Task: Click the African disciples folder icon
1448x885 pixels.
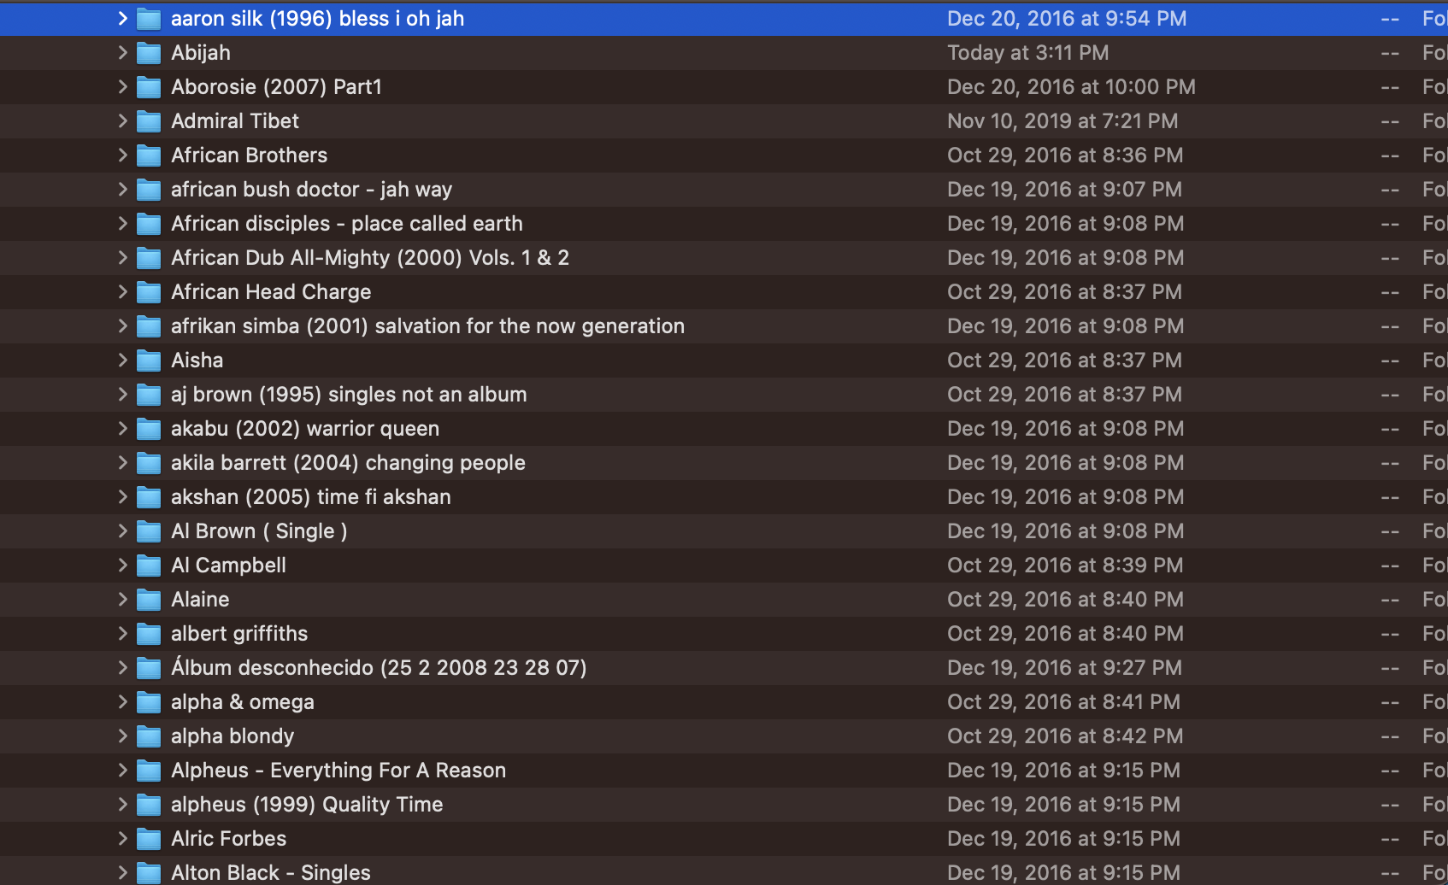Action: coord(149,224)
